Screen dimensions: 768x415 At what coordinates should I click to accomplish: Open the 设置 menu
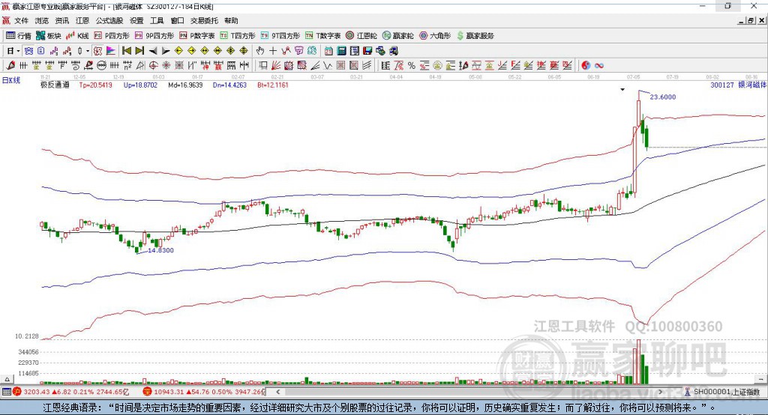(x=136, y=20)
